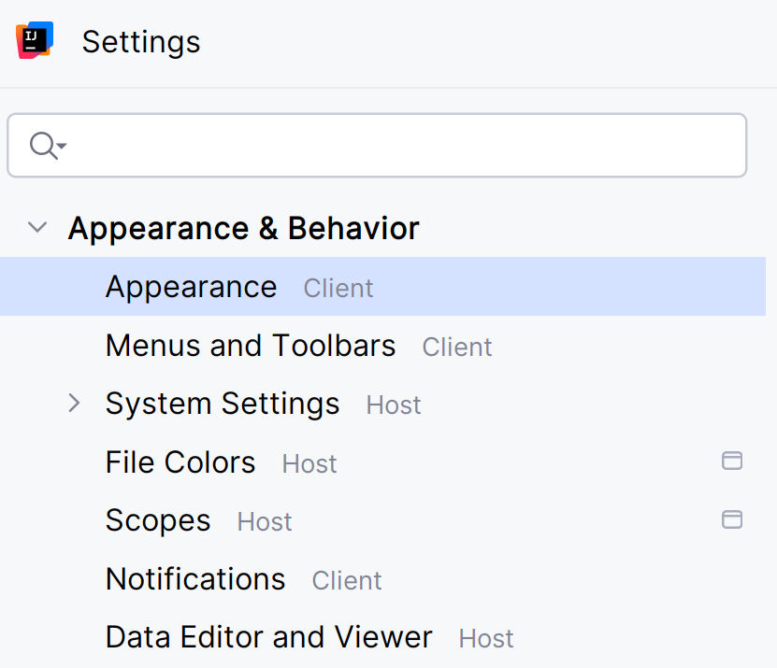Open the File Colors settings page

(180, 462)
